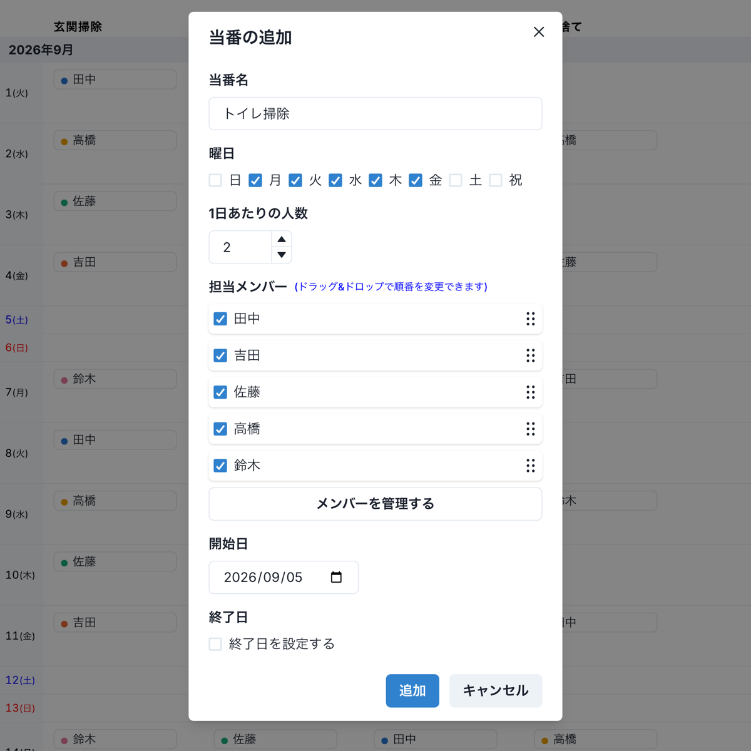Click 田中 entry on 1(火) in the calendar behind the dialog

[115, 79]
